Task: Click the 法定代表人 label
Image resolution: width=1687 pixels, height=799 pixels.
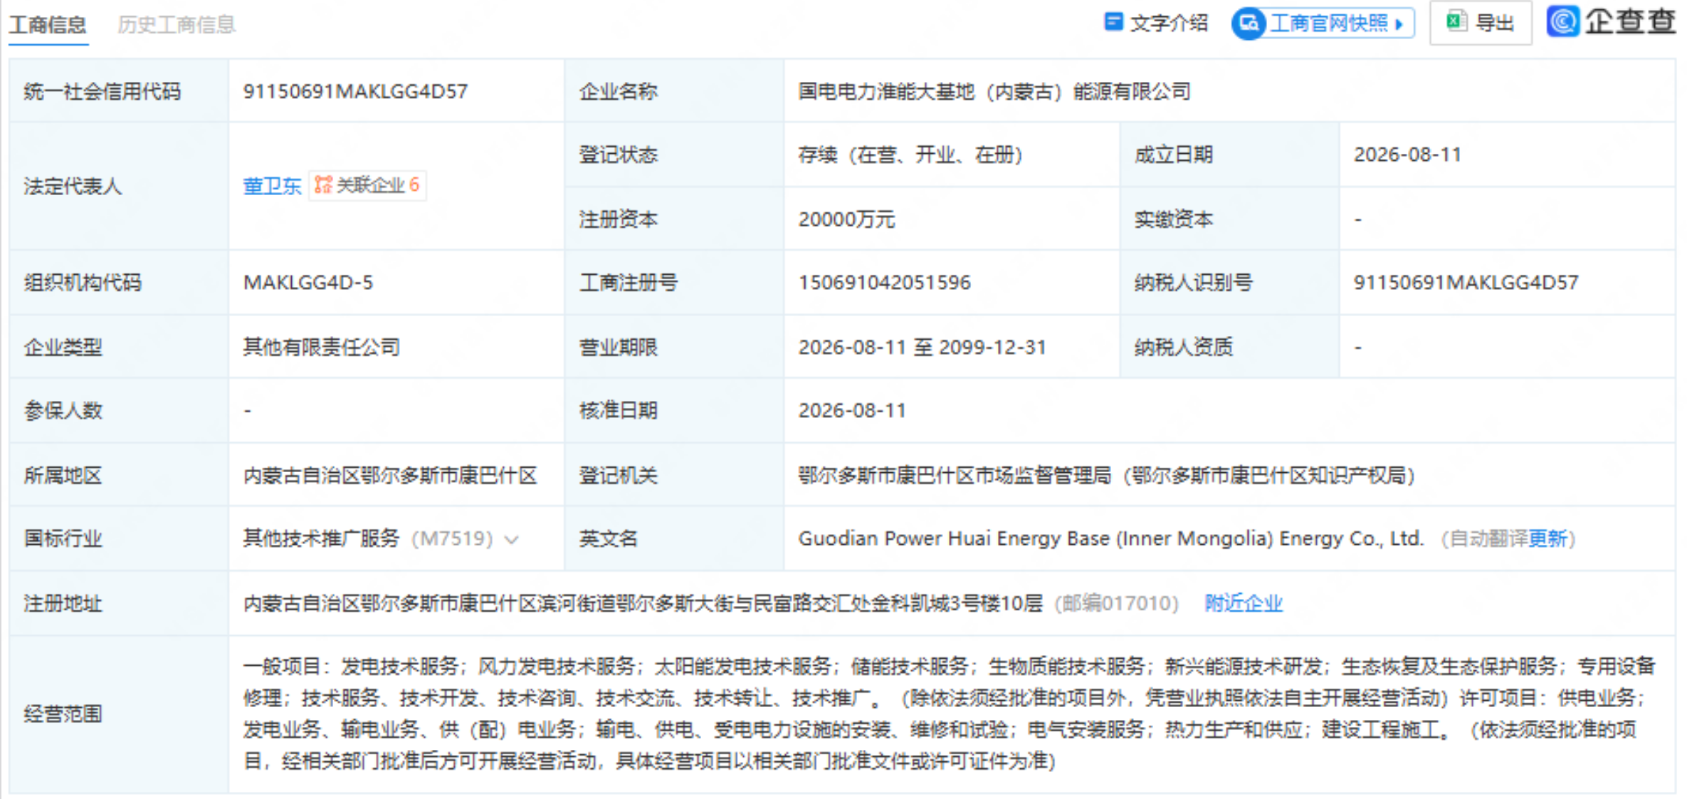Action: click(73, 187)
